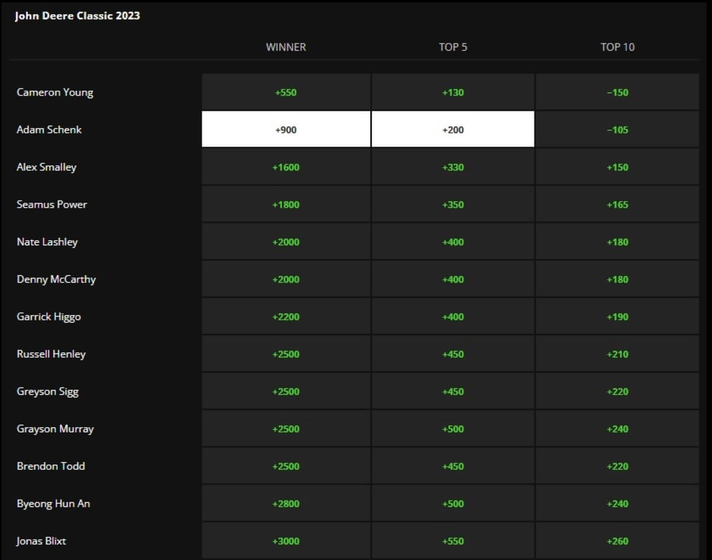Click the TOP 5 column header

453,47
